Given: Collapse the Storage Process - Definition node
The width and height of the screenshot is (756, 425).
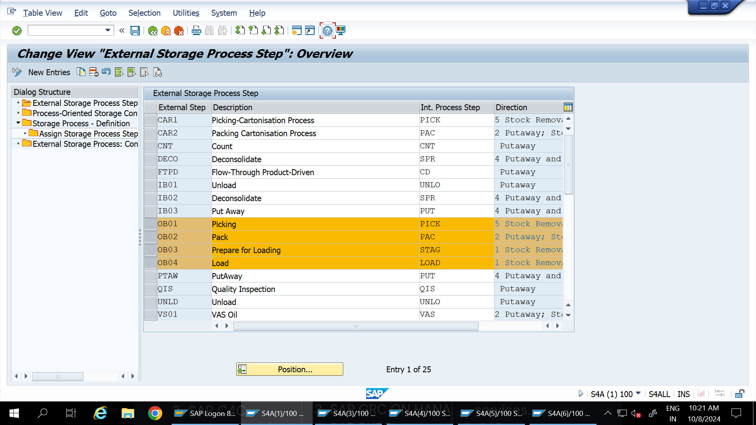Looking at the screenshot, I should pos(18,123).
